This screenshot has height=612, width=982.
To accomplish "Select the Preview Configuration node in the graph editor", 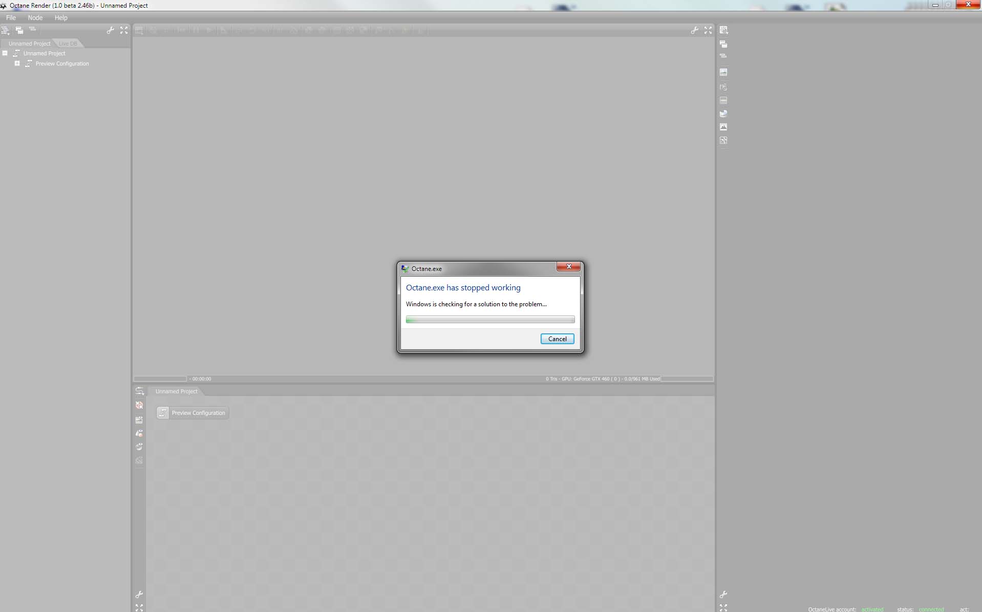I will pos(193,413).
